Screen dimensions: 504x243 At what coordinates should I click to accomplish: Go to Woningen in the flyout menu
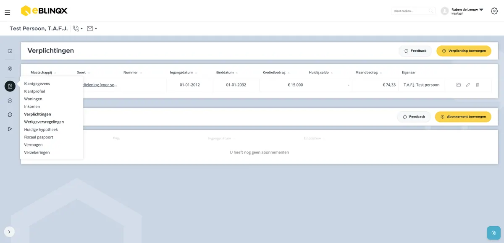tap(33, 99)
